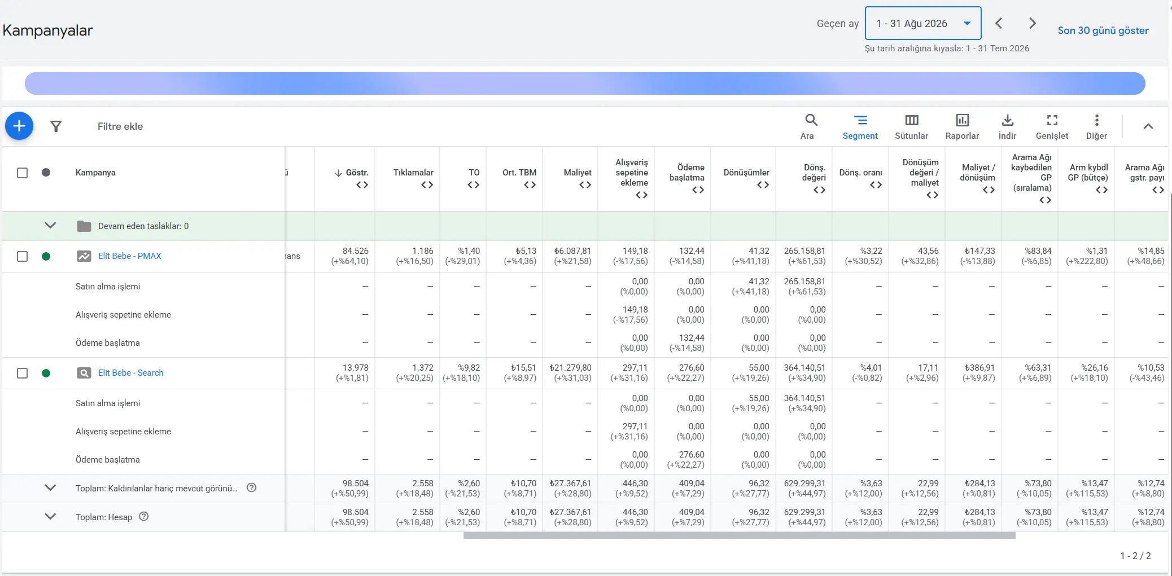Open help for Toplam: Hesap
Image resolution: width=1172 pixels, height=576 pixels.
144,516
